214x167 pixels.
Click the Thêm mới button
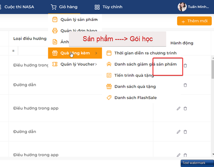(x=194, y=21)
